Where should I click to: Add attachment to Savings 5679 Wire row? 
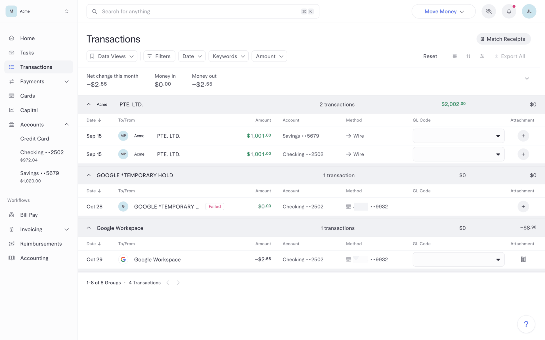coord(523,136)
